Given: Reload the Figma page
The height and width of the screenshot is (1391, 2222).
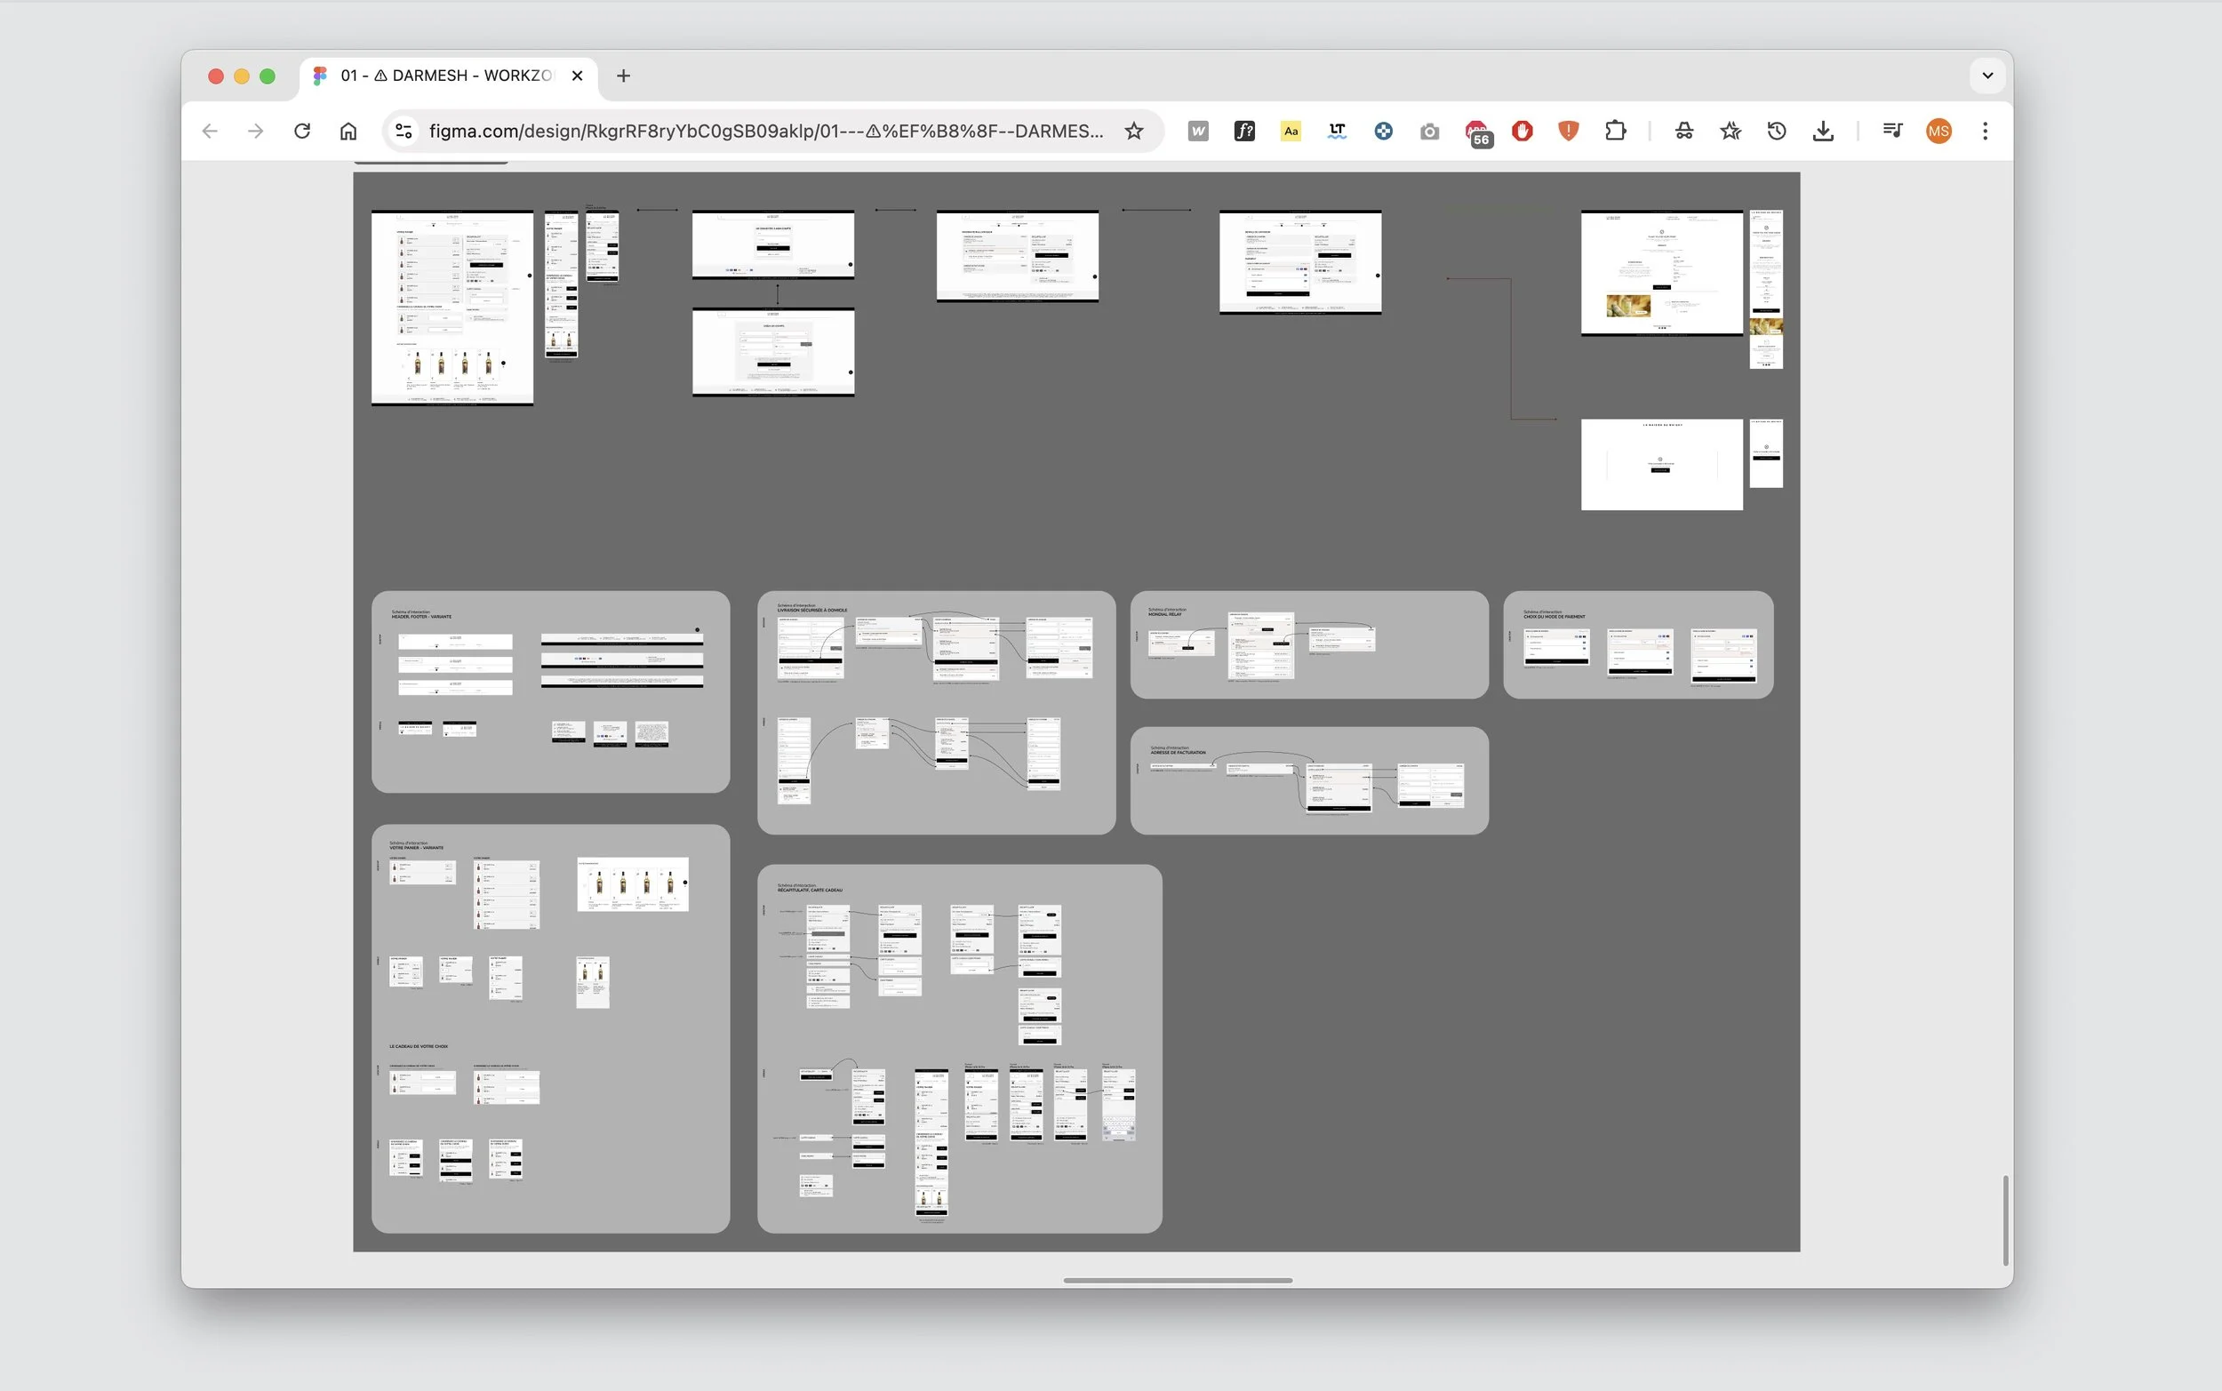Looking at the screenshot, I should [301, 132].
